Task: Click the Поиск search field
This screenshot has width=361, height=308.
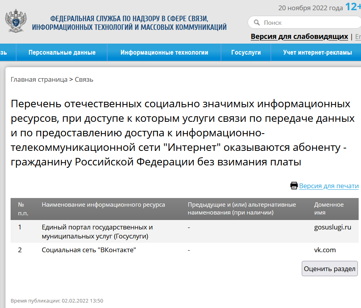Action: (x=305, y=23)
